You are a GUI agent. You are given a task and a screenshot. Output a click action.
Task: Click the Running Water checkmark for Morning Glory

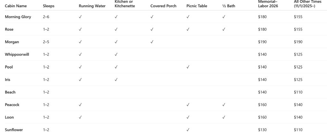point(80,17)
